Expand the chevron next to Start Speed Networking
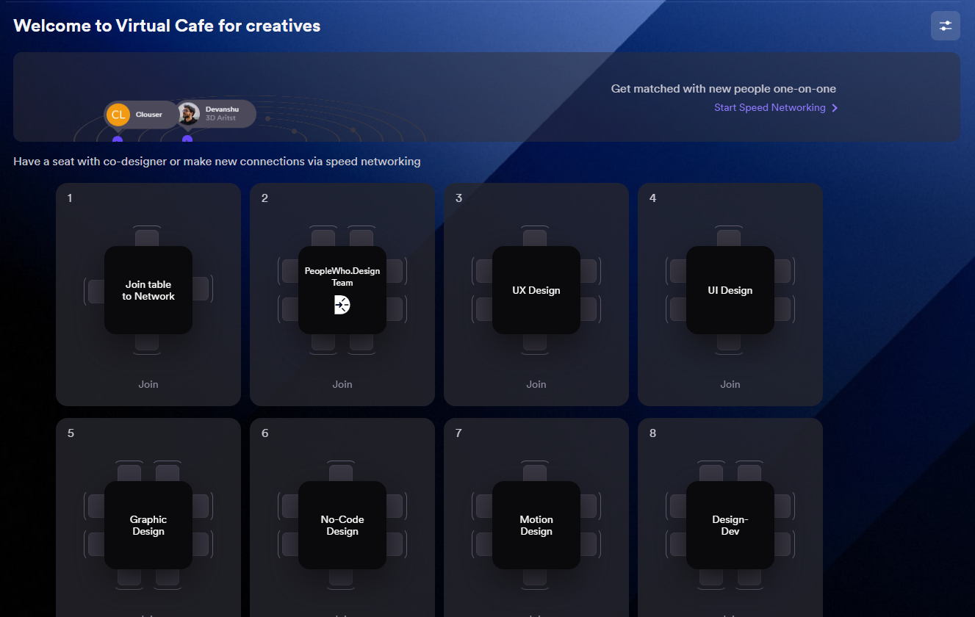Image resolution: width=975 pixels, height=617 pixels. (834, 107)
